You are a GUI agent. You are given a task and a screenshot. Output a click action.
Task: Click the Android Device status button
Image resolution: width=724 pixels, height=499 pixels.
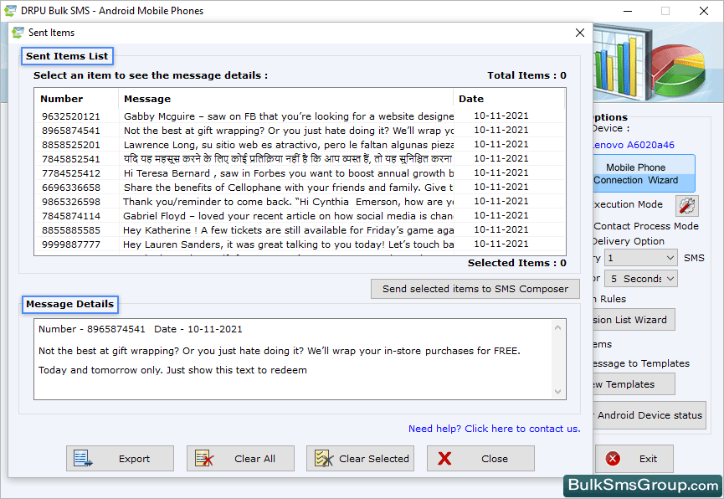[650, 415]
